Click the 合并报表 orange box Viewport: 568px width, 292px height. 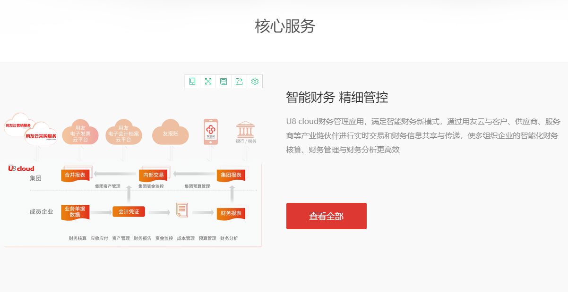pos(75,175)
